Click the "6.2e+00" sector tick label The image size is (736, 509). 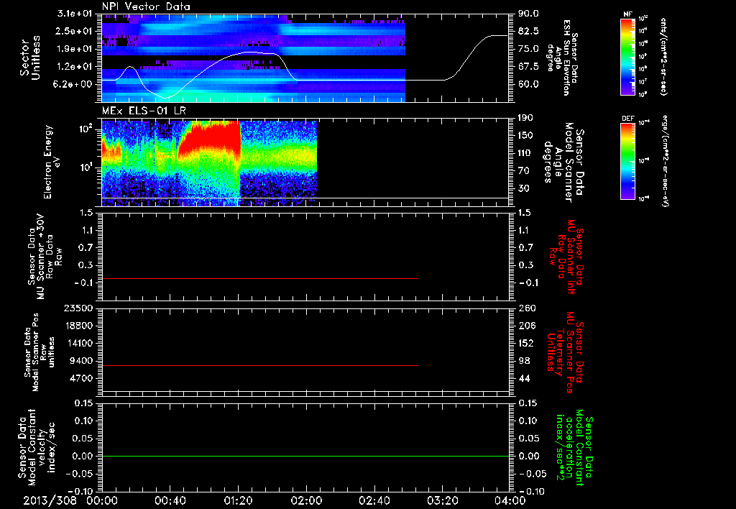click(x=74, y=84)
